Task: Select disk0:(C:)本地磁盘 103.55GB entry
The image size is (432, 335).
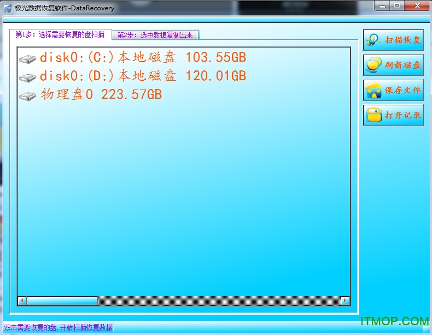Action: point(143,57)
